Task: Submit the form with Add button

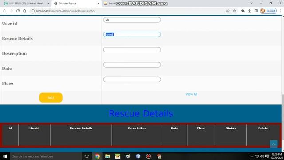Action: [x=51, y=98]
